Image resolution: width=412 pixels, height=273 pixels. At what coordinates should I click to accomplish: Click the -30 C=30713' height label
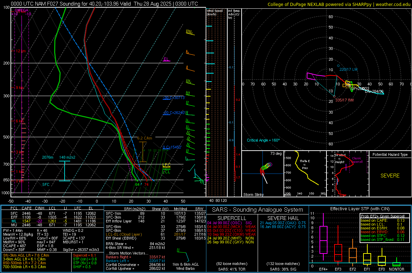[x=174, y=98]
